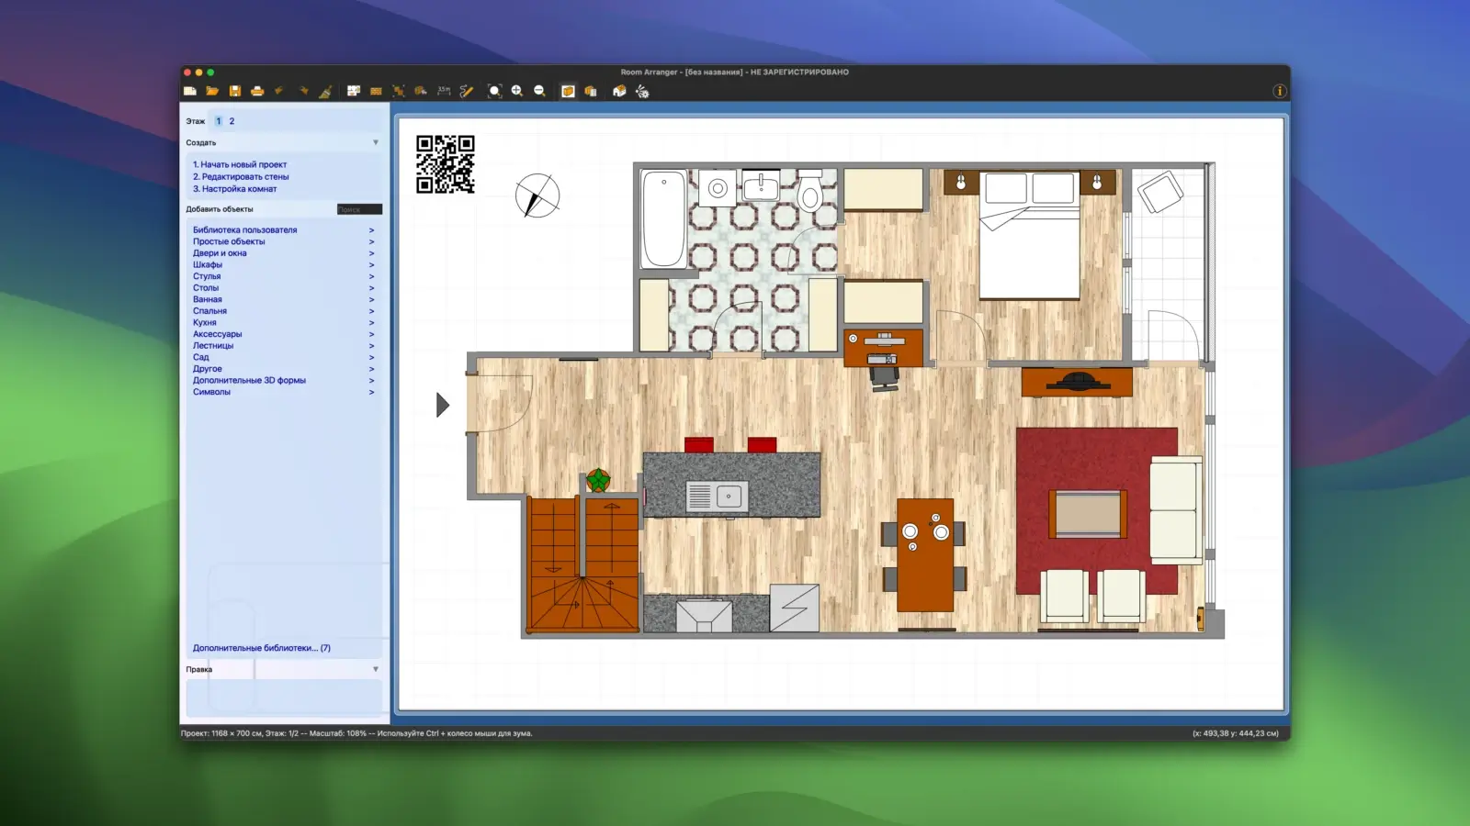
Task: Select the brick wall editing tool
Action: [376, 91]
